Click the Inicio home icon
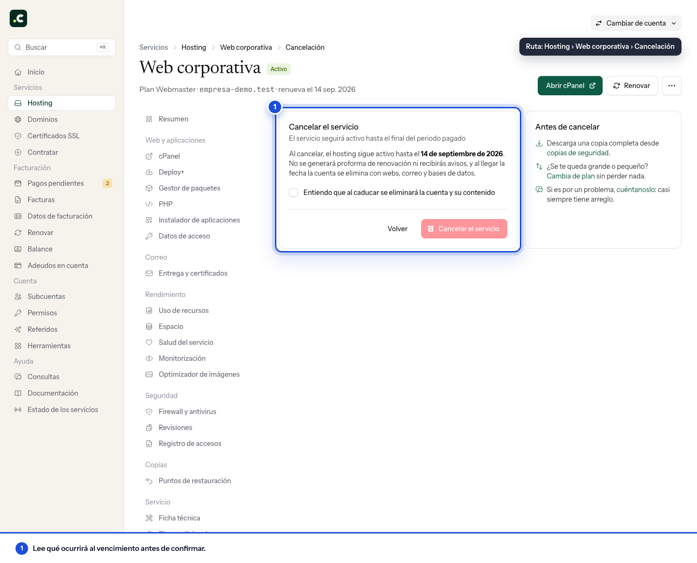 [18, 72]
